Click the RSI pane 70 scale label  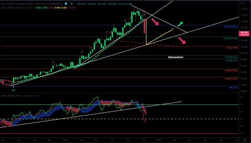click(241, 105)
